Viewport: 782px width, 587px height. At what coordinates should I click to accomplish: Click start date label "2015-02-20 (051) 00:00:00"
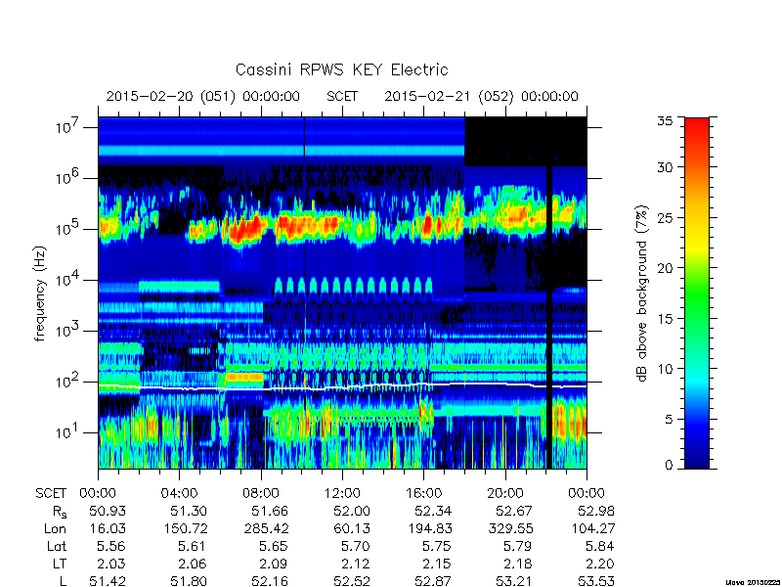203,96
